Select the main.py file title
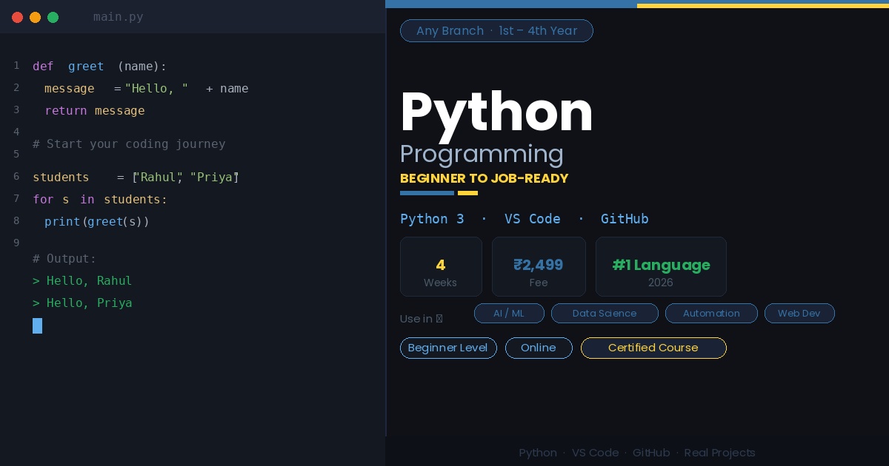 coord(119,17)
